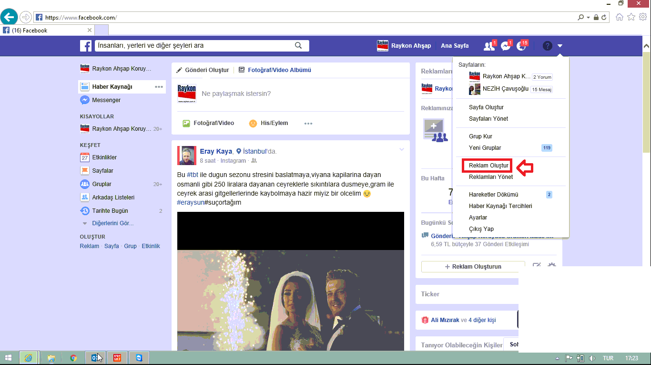The height and width of the screenshot is (365, 651).
Task: Click the Reklam Oluşturun button
Action: 473,267
